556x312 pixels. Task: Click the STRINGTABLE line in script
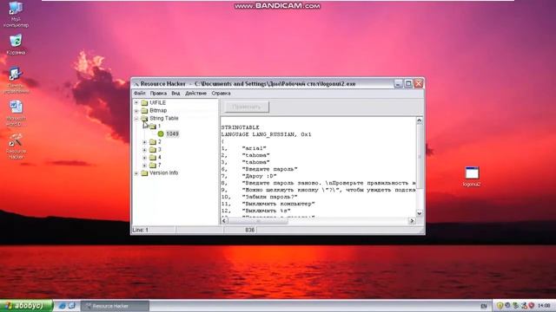pos(240,127)
